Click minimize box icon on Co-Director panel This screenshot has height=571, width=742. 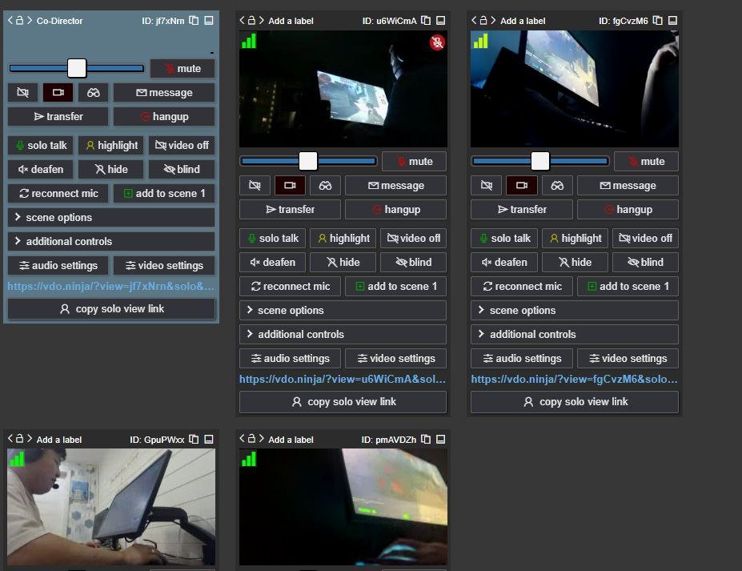coord(209,20)
